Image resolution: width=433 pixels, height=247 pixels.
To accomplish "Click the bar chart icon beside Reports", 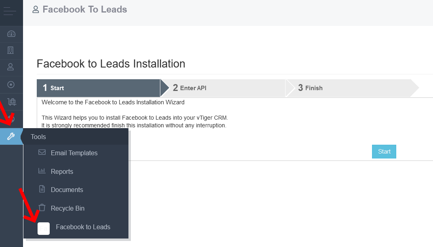I will pyautogui.click(x=42, y=171).
